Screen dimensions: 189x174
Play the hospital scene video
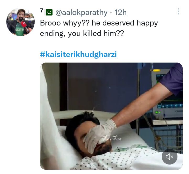point(111,116)
